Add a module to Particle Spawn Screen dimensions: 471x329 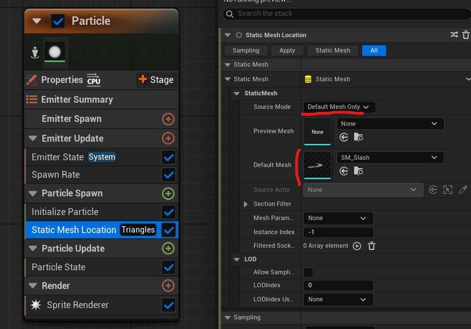168,194
